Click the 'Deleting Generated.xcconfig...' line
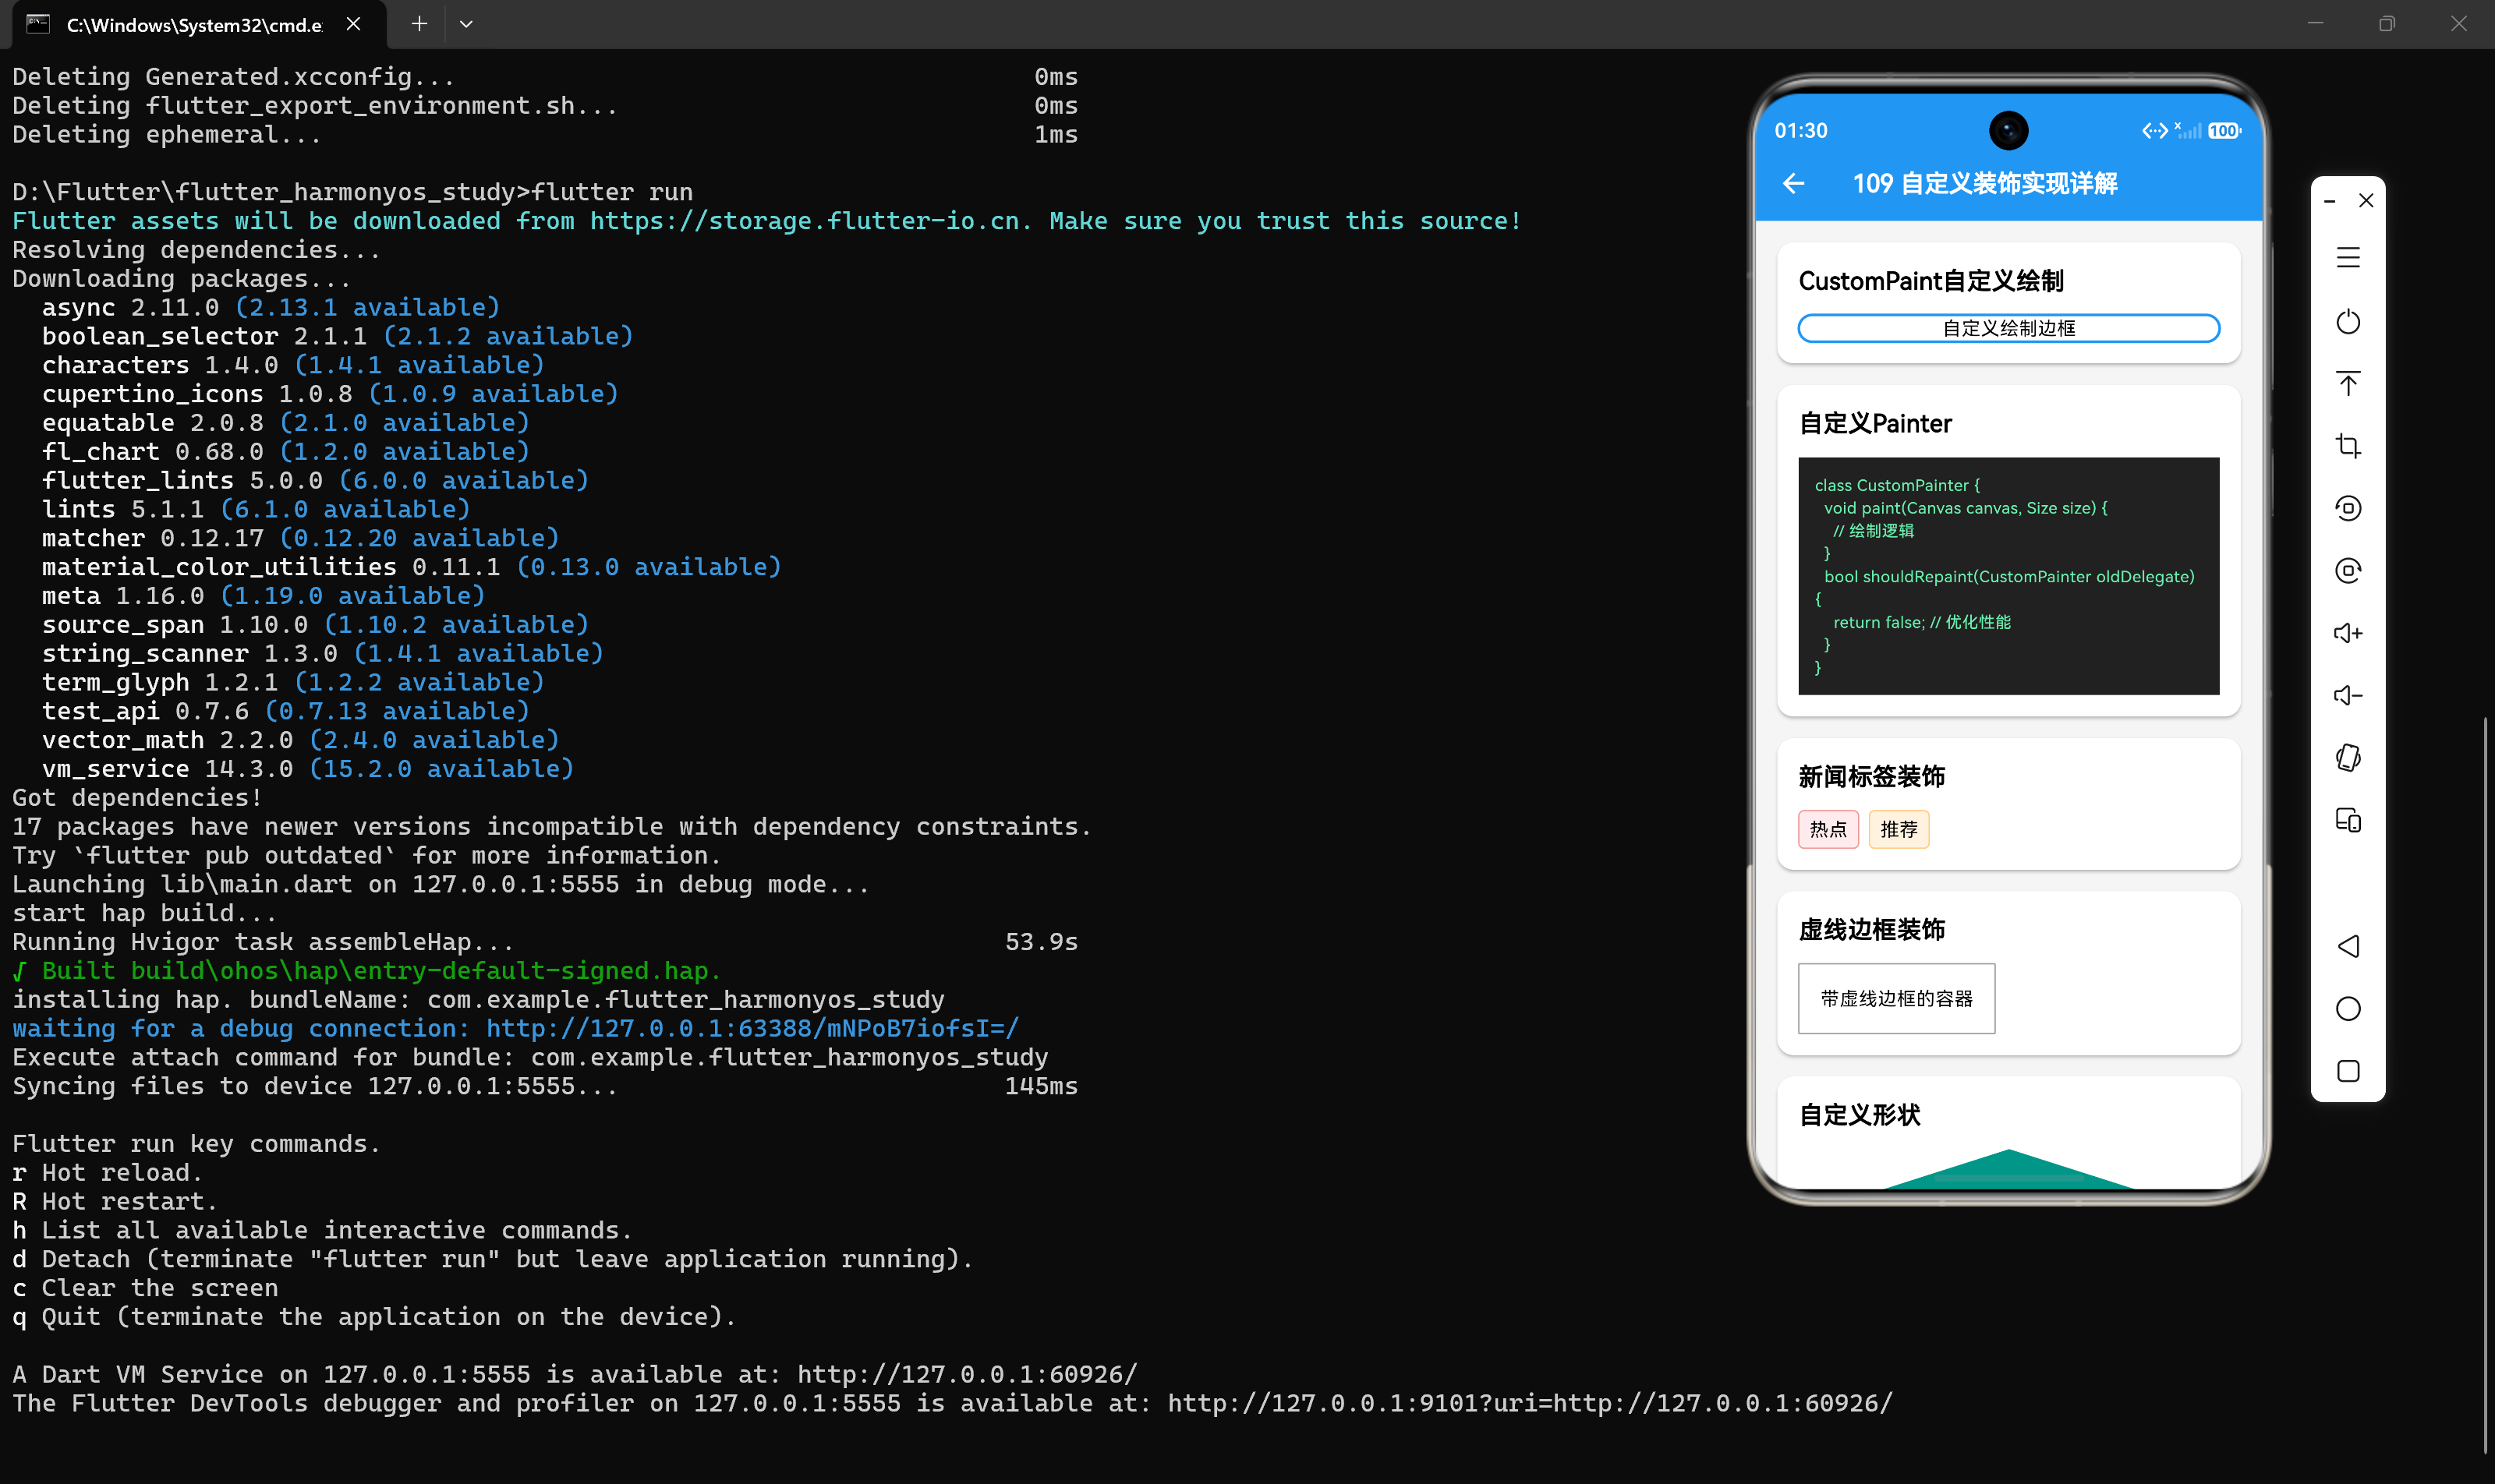Screen dimensions: 2495x1484 point(545,77)
